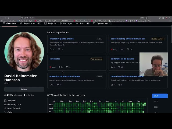Go back using the browser back arrow
The width and height of the screenshot is (172, 129).
pos(2,18)
